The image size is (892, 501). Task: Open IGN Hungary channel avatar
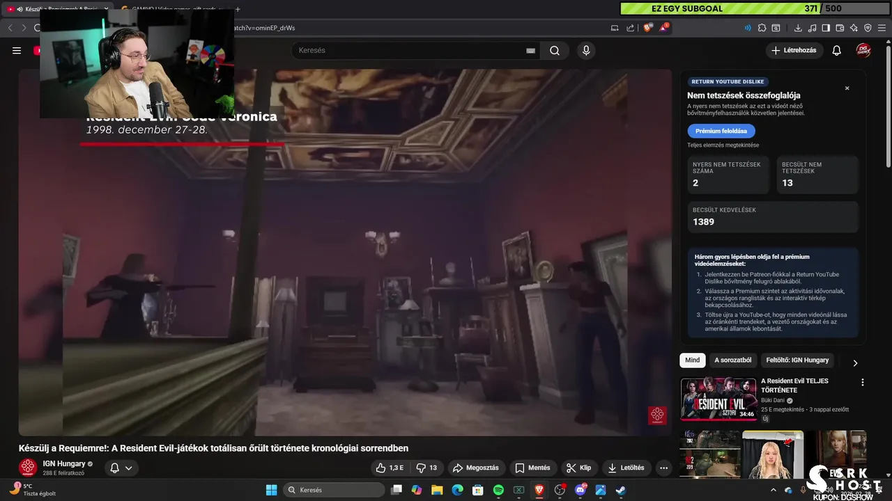(28, 468)
